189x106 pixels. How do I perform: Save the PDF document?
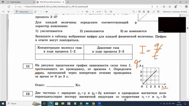[x=144, y=12]
